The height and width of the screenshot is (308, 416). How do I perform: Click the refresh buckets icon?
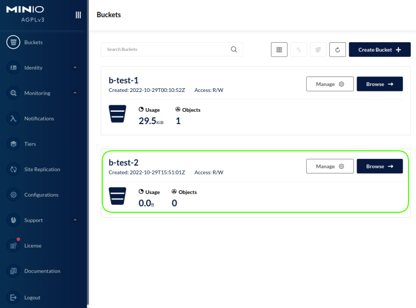click(337, 50)
